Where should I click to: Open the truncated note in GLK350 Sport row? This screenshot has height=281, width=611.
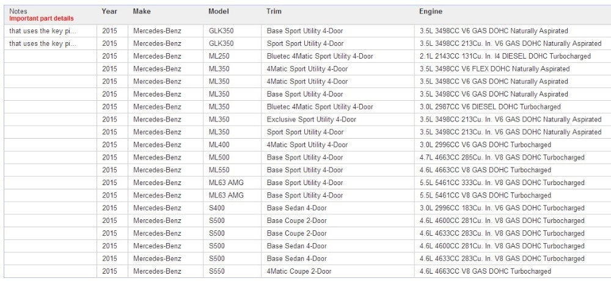[x=43, y=43]
